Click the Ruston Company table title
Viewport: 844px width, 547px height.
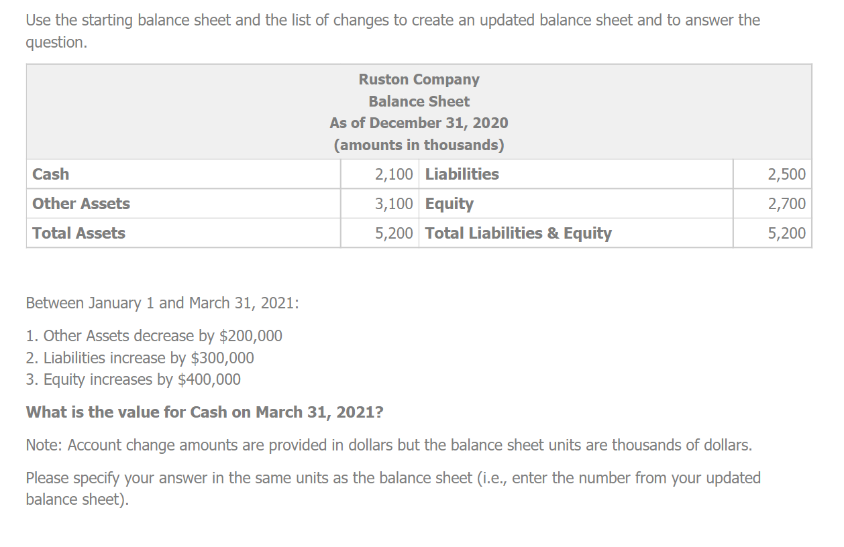419,80
